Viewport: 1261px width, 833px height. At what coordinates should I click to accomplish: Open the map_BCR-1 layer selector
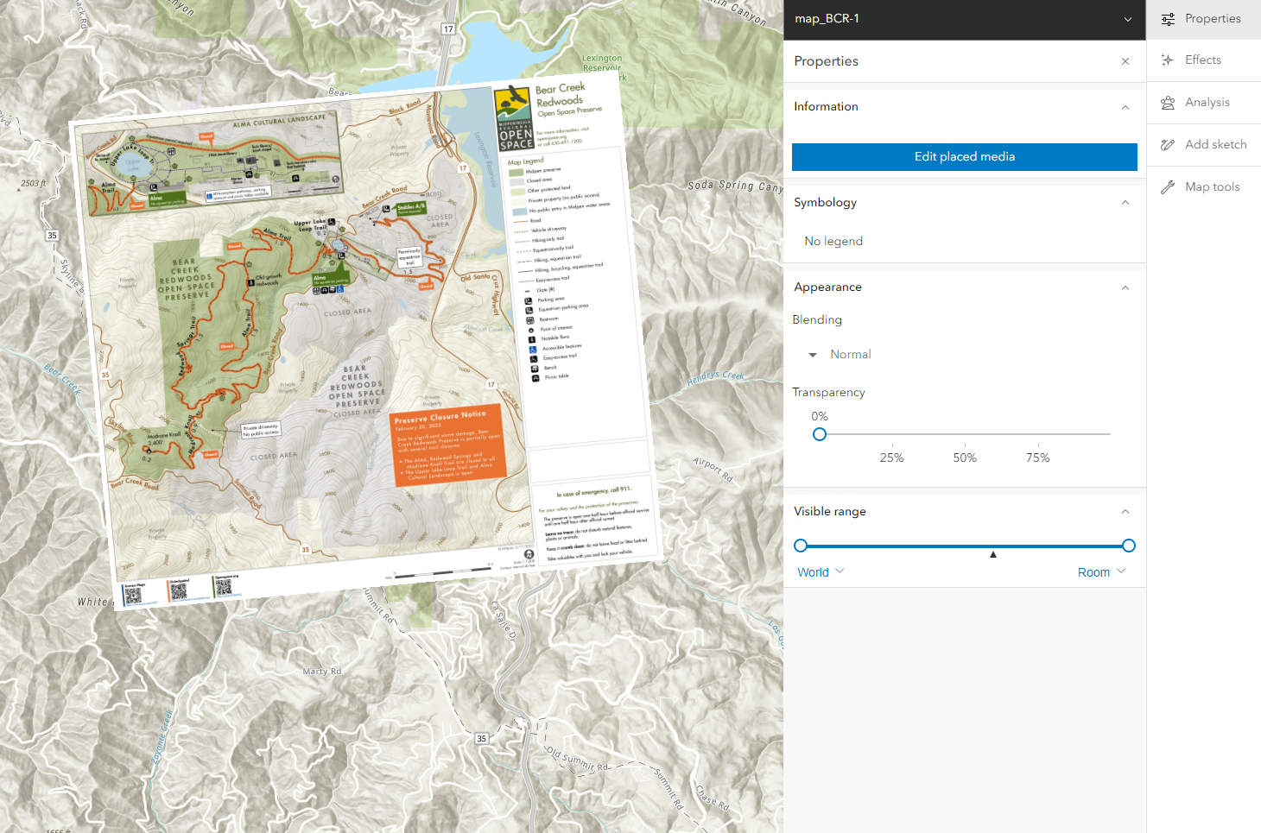[1127, 19]
